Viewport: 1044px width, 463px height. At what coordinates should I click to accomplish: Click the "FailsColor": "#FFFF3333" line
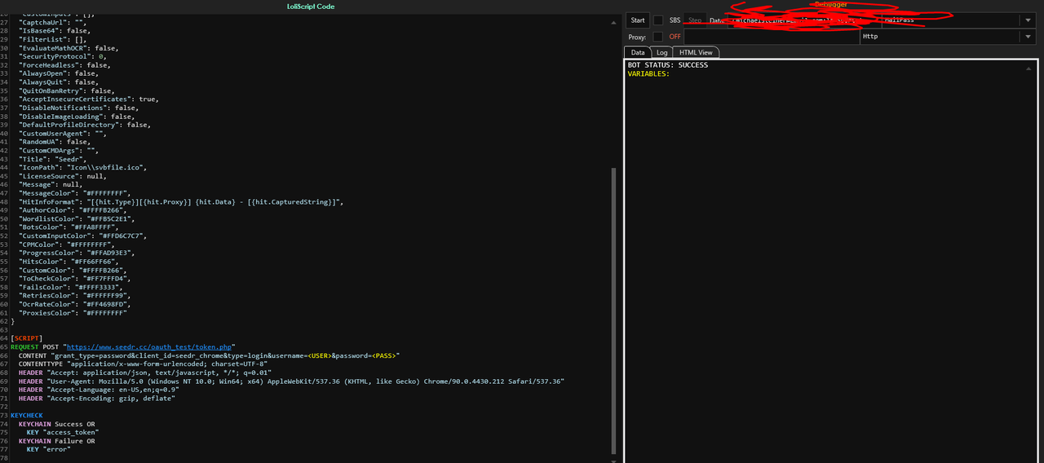click(x=71, y=287)
